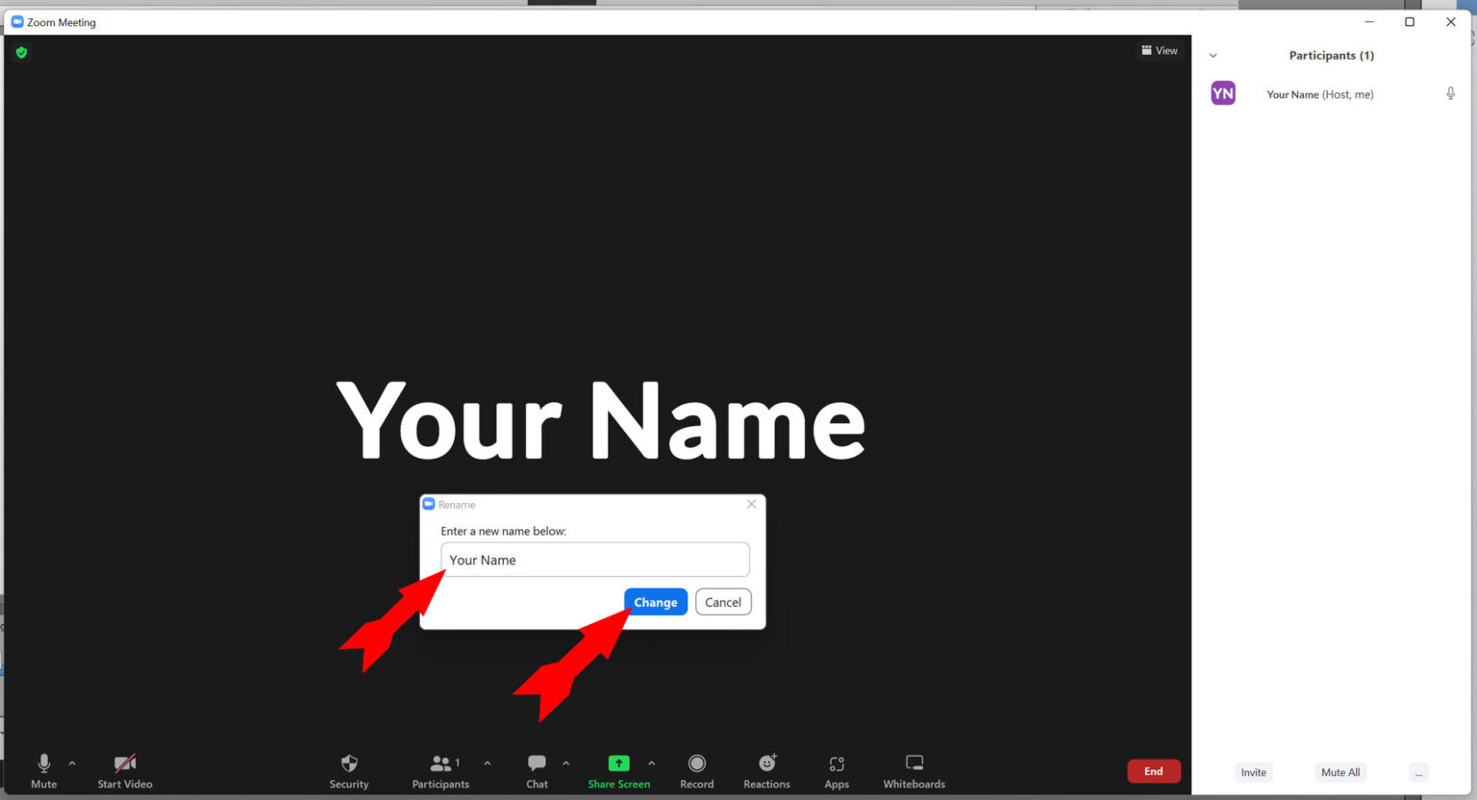Open the View menu
1477x800 pixels.
(x=1160, y=50)
